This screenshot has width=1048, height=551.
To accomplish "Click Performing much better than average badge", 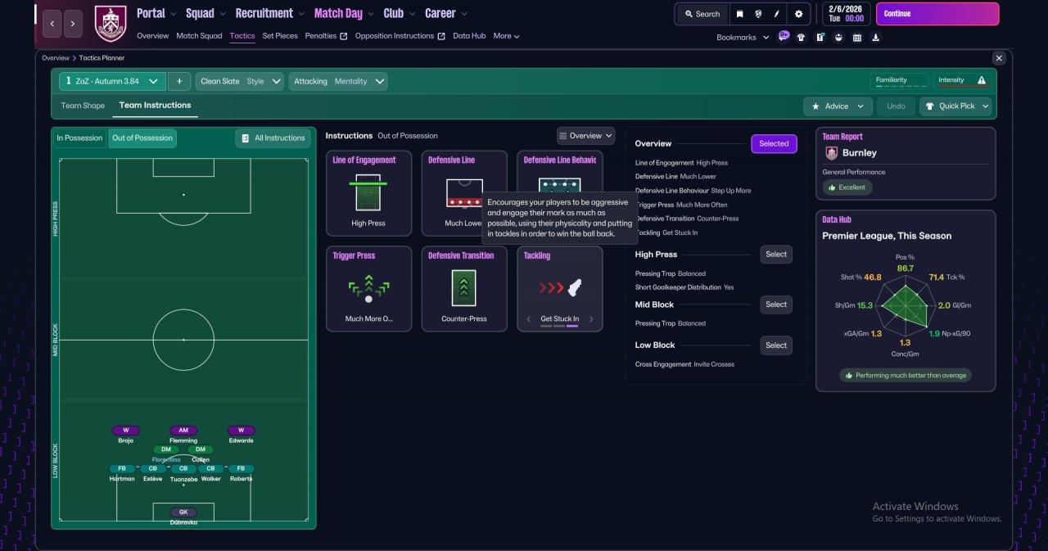I will [x=906, y=375].
